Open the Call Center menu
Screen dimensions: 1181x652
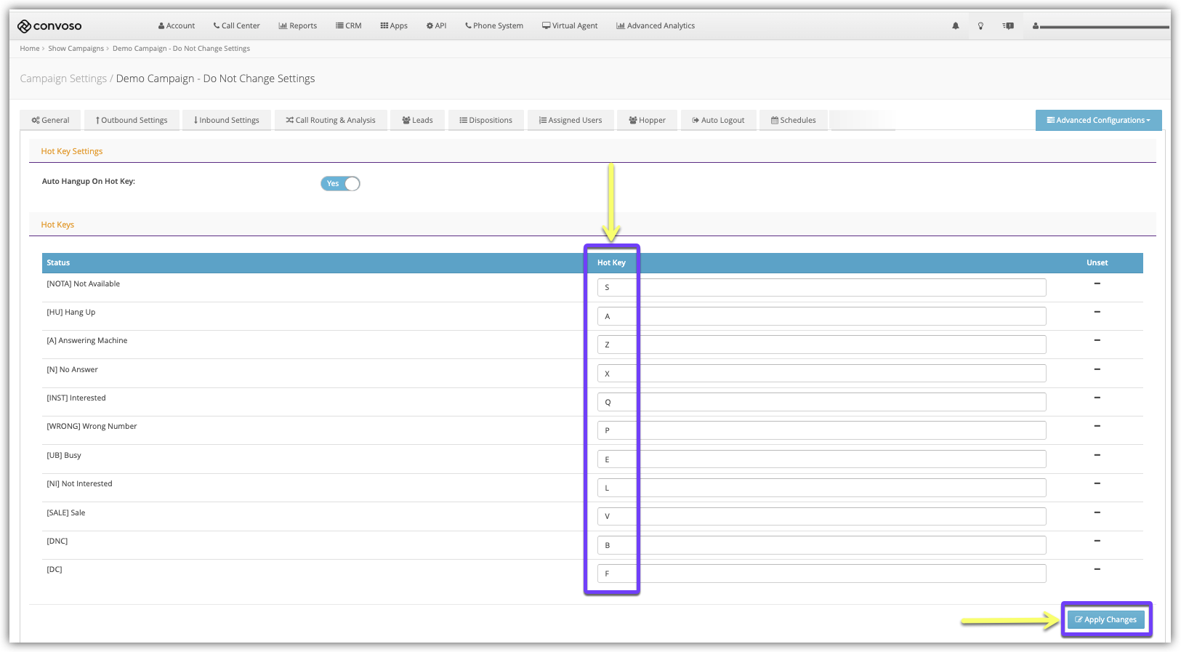coord(236,26)
